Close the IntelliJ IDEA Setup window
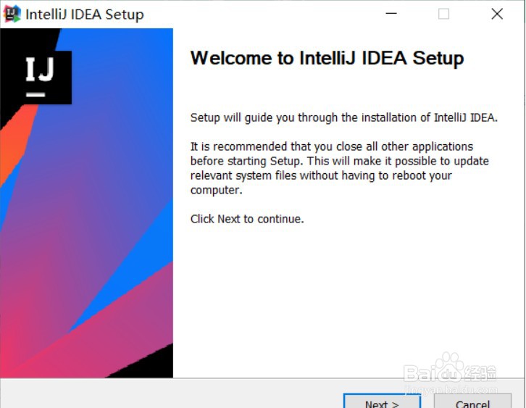 (x=497, y=14)
